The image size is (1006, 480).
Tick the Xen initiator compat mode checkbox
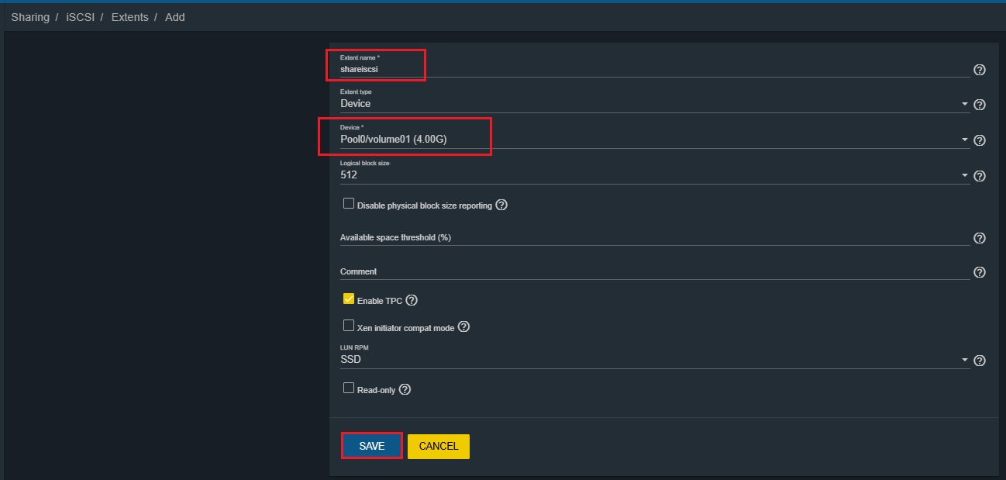point(349,326)
